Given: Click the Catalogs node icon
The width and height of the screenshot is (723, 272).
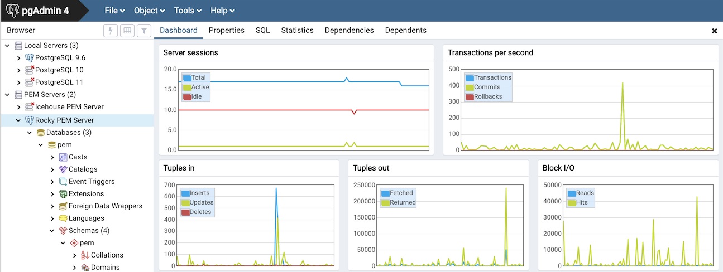Looking at the screenshot, I should tap(63, 169).
